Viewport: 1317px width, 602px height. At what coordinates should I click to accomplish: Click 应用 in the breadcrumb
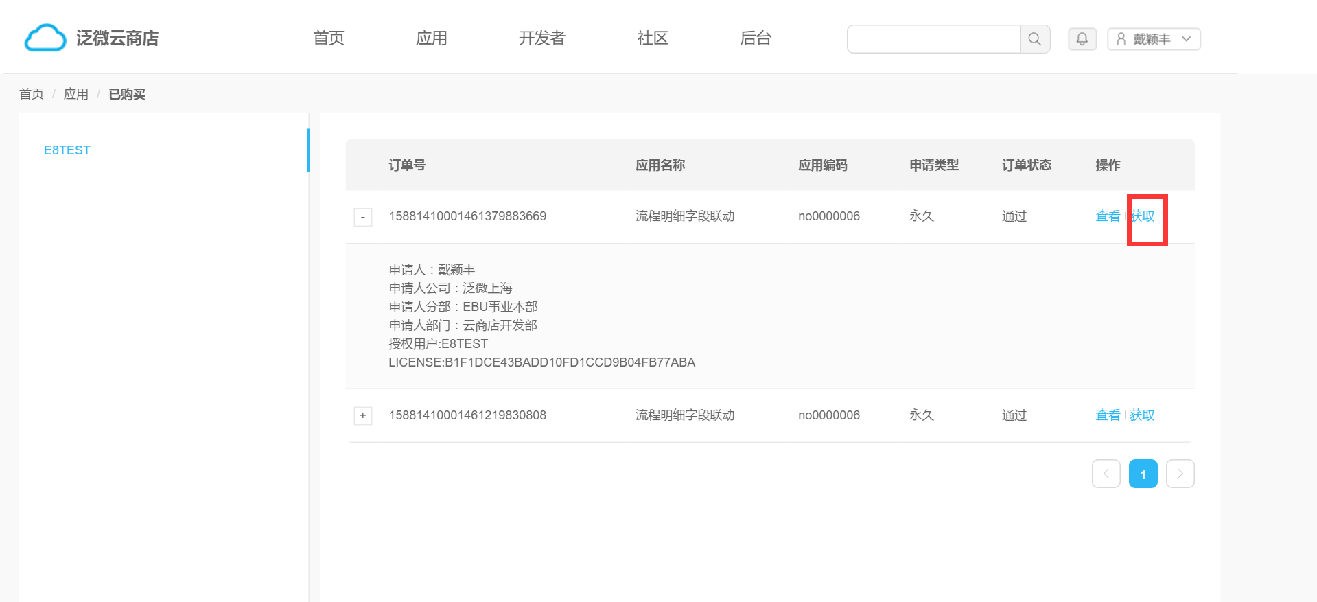pyautogui.click(x=76, y=94)
